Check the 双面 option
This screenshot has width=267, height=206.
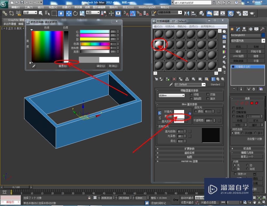pos(208,94)
